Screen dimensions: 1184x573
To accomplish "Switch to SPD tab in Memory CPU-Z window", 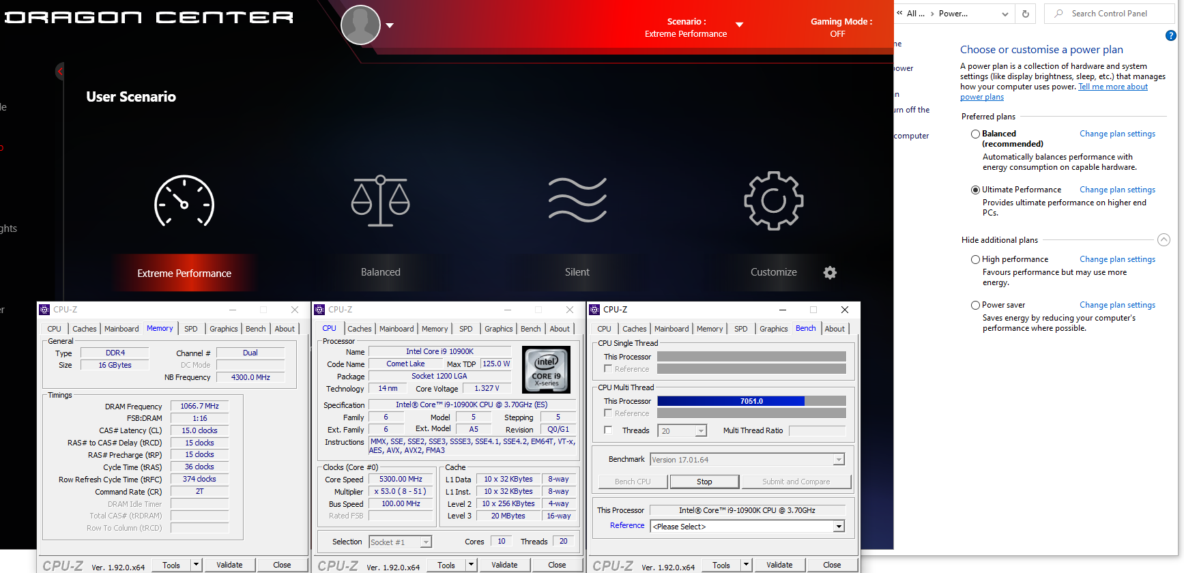I will pyautogui.click(x=191, y=329).
